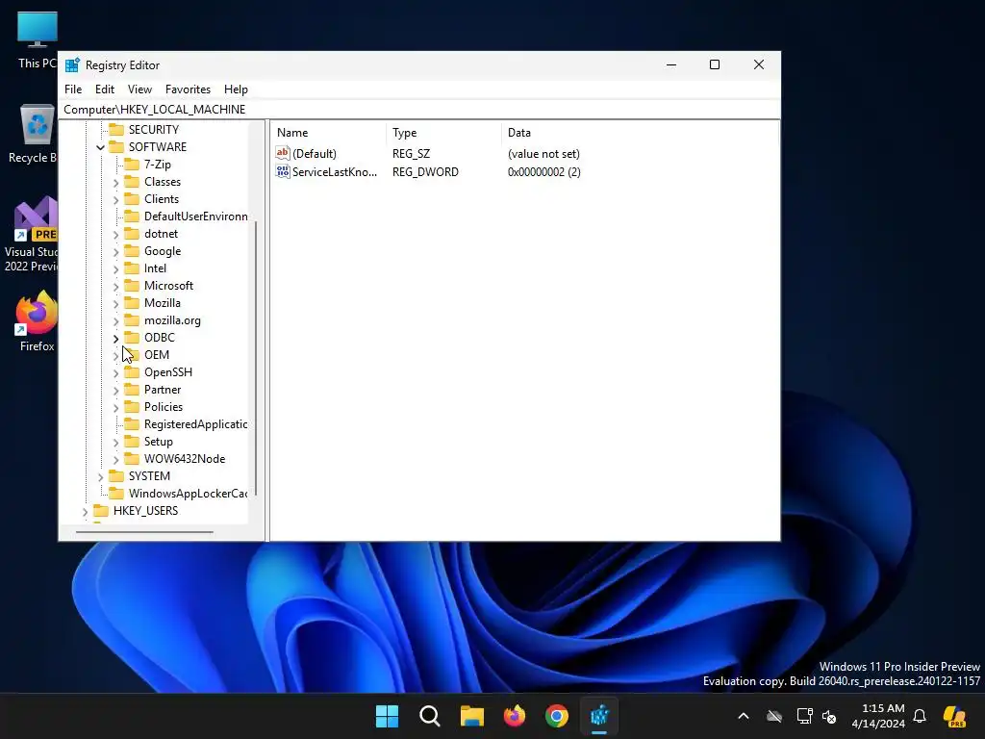Click the tree pane vertical scrollbar
Image resolution: width=985 pixels, height=739 pixels.
coord(256,358)
